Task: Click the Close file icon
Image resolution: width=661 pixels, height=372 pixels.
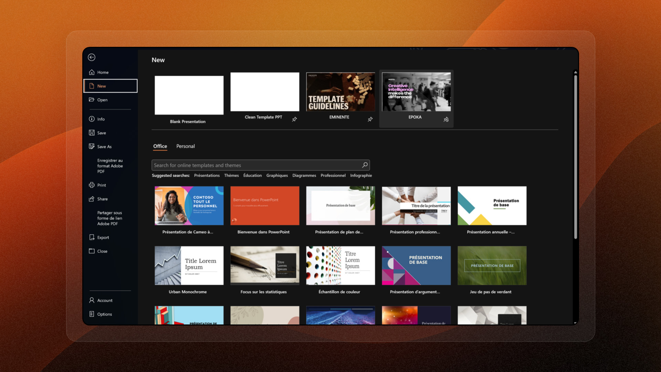Action: point(92,251)
